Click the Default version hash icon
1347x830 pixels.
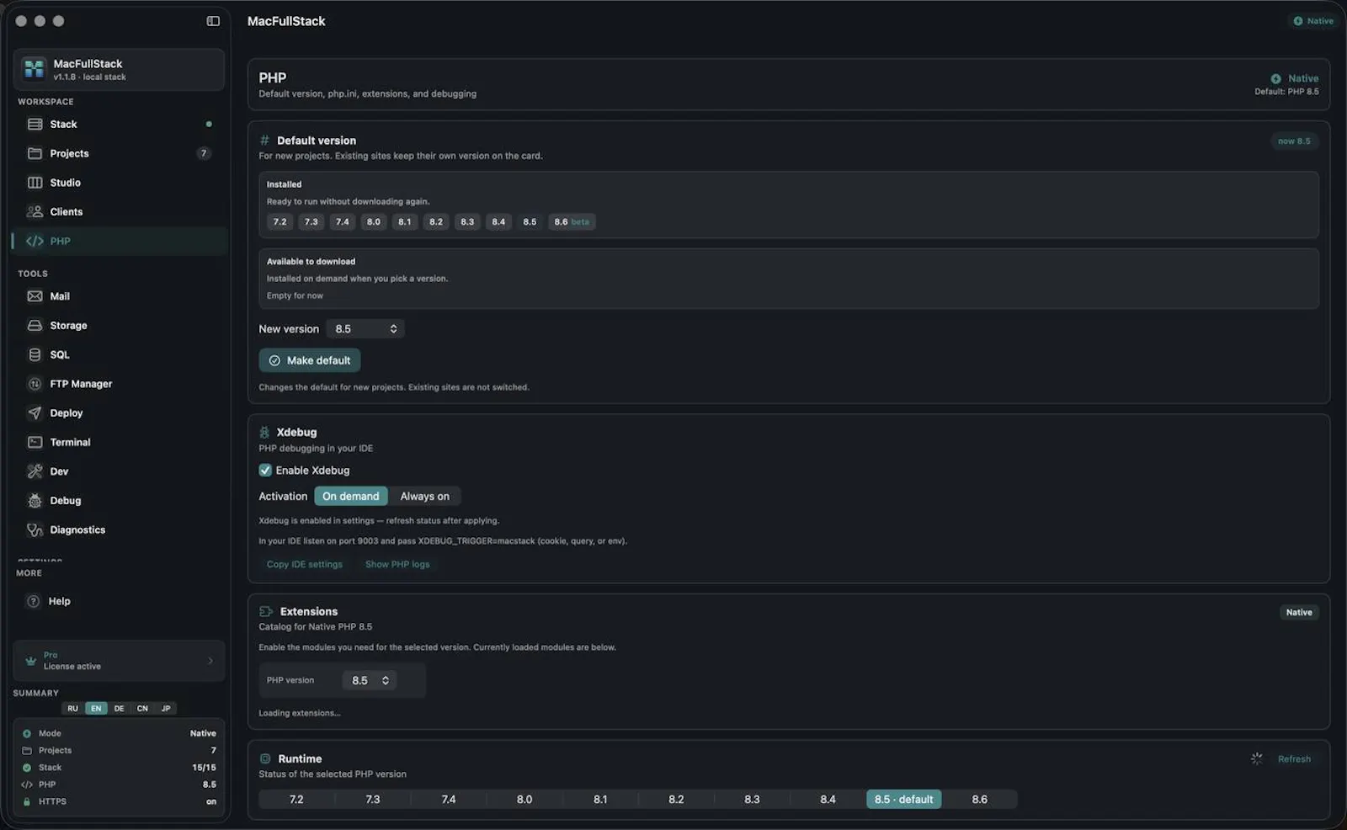click(264, 141)
